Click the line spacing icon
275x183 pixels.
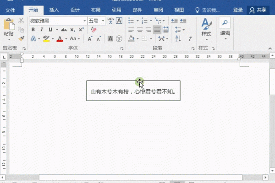pyautogui.click(x=178, y=30)
